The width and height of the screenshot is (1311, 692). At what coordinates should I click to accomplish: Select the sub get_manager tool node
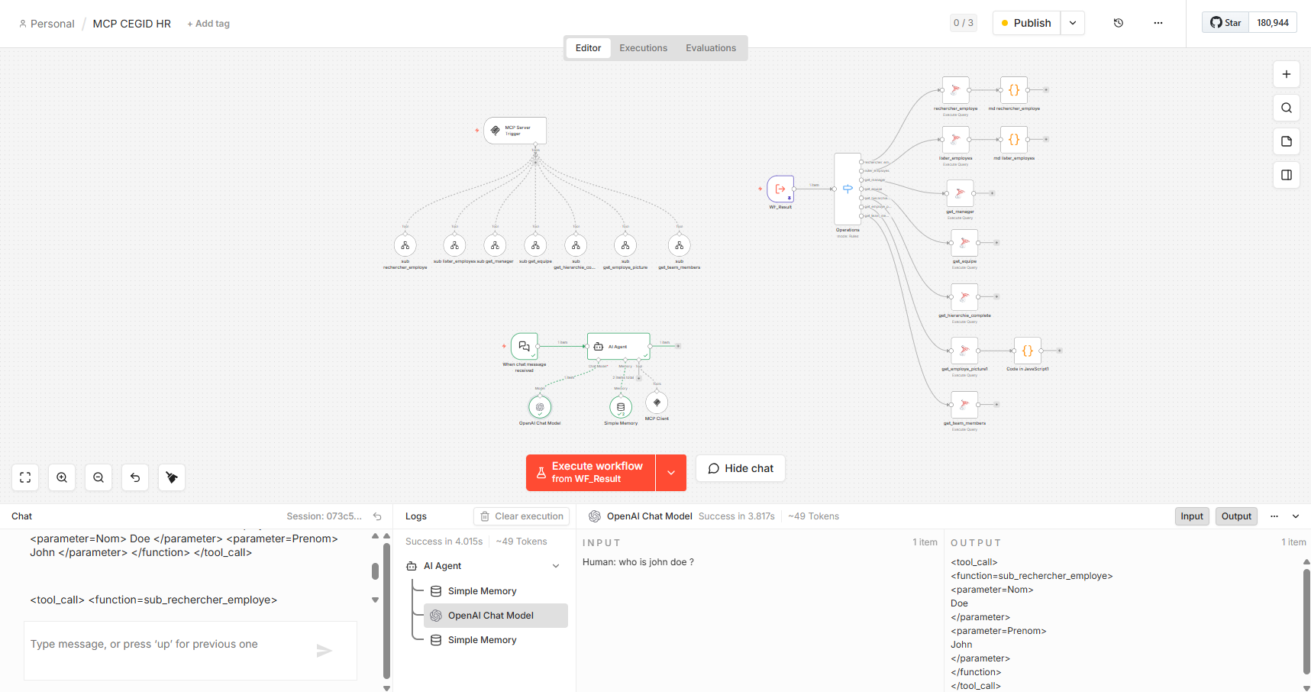495,245
